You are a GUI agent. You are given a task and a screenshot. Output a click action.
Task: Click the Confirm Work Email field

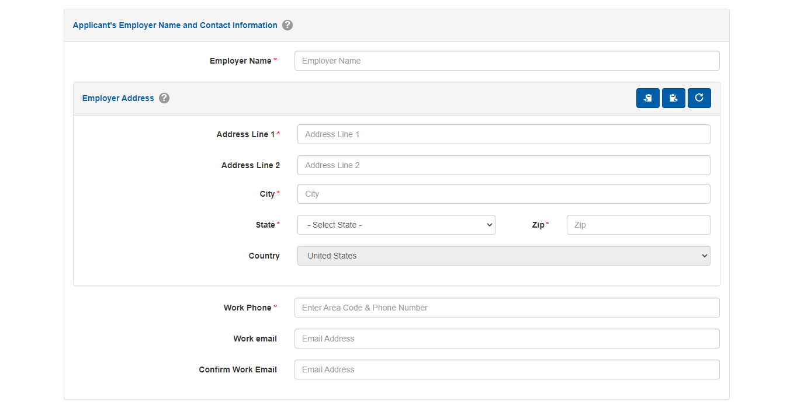(507, 369)
